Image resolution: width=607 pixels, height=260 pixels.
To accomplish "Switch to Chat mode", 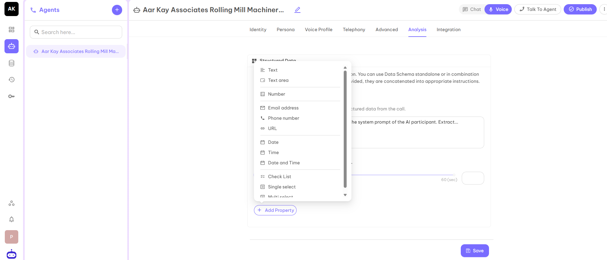I will 472,9.
